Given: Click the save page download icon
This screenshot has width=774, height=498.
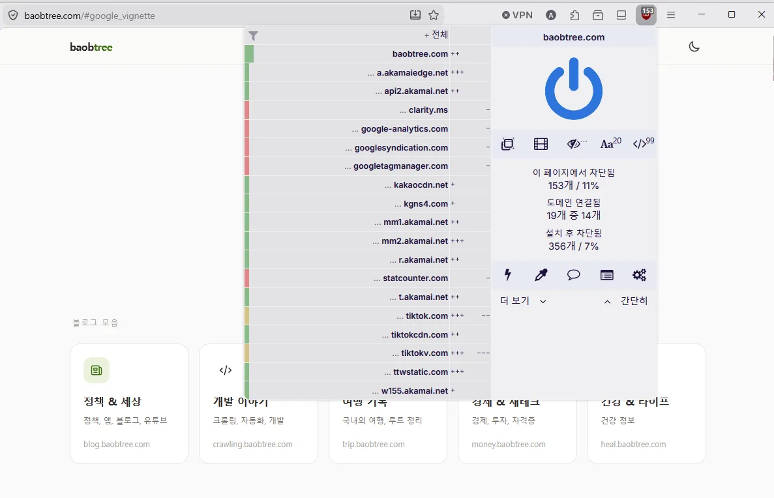Looking at the screenshot, I should pos(415,15).
